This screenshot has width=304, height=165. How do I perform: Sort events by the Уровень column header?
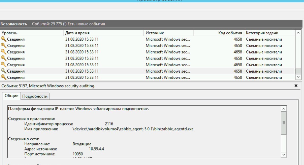(x=32, y=33)
